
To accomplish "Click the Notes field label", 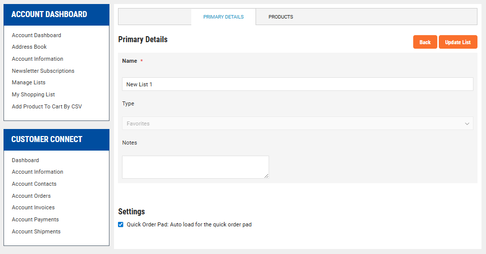I will click(130, 143).
